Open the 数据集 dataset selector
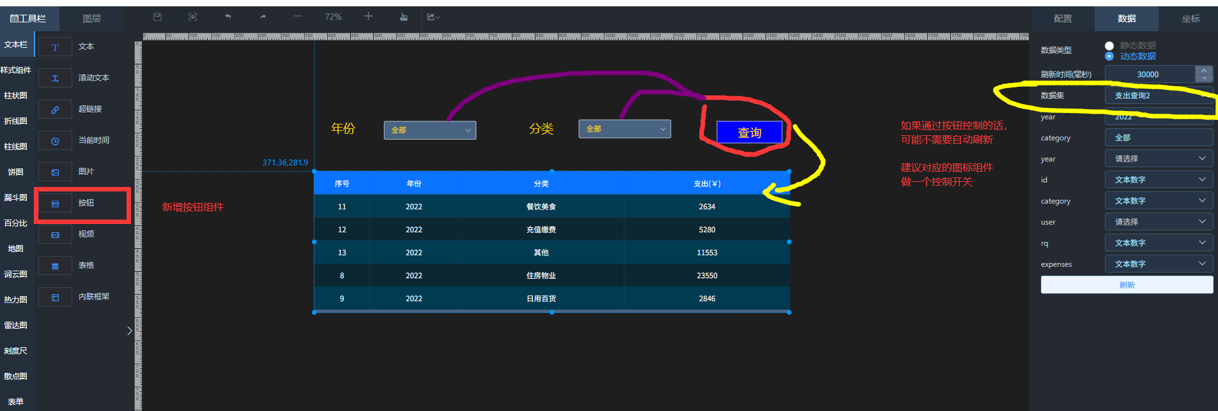The height and width of the screenshot is (411, 1218). [x=1159, y=96]
